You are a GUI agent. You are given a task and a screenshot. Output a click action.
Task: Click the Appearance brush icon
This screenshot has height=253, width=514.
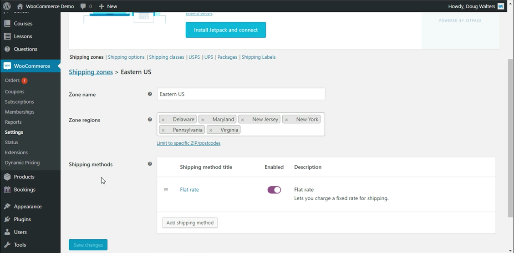pos(7,207)
